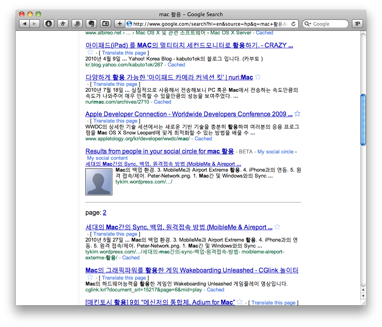Open the 1P 1Password toolbar button
This screenshot has width=382, height=327.
pyautogui.click(x=357, y=24)
